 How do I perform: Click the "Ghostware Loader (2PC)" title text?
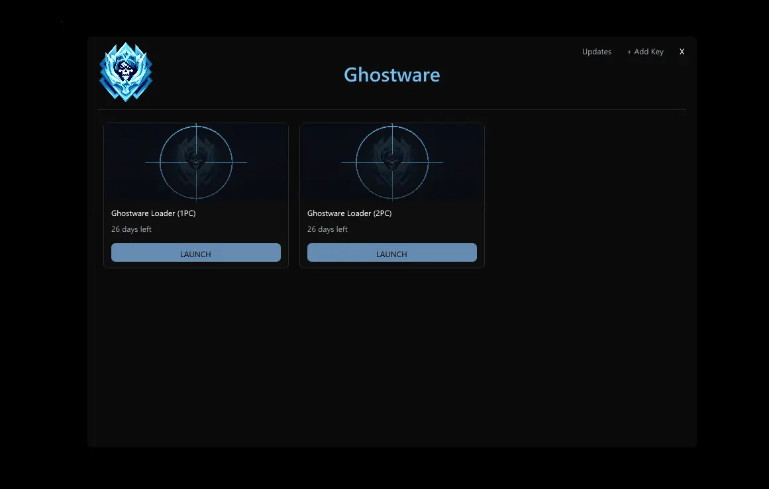(350, 213)
